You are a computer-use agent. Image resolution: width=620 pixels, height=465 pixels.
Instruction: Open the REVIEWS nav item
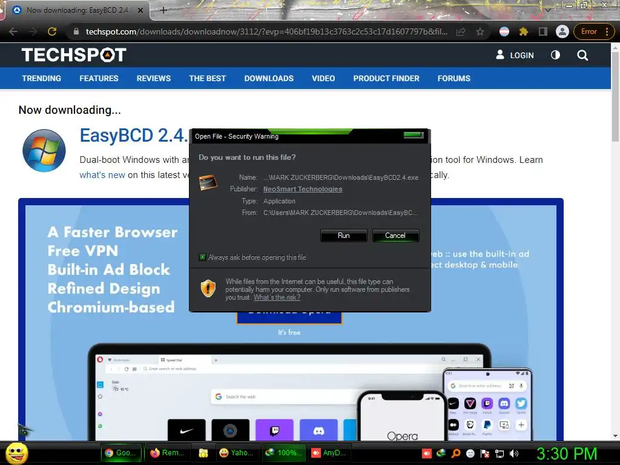pyautogui.click(x=154, y=78)
